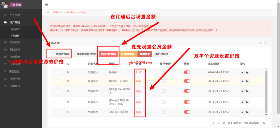The height and width of the screenshot is (128, 280).
Task: Turn off the 状态 switch for ID 34
Action: pos(187,81)
